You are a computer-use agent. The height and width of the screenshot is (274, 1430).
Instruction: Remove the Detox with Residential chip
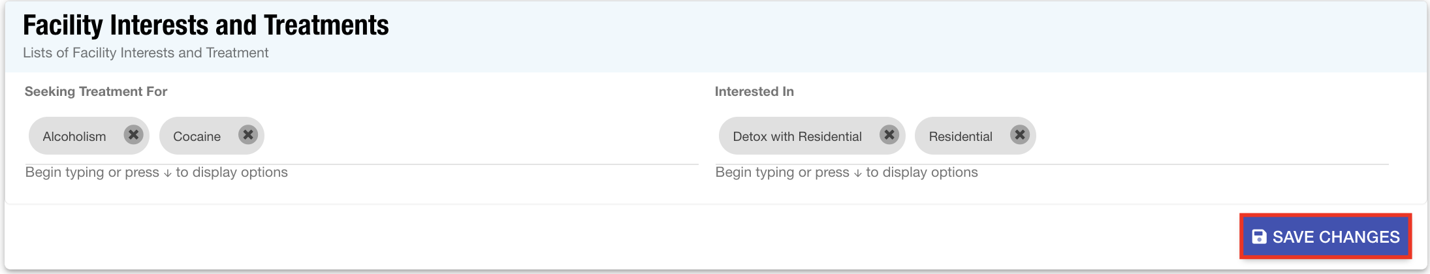[889, 135]
